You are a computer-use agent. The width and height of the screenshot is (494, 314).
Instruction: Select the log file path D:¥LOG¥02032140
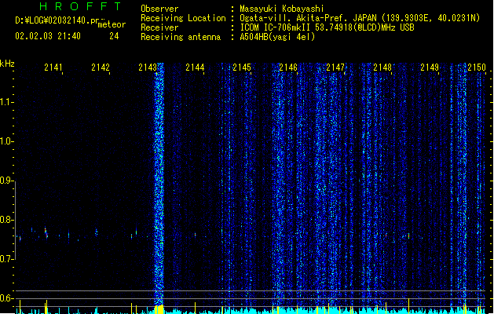point(53,21)
